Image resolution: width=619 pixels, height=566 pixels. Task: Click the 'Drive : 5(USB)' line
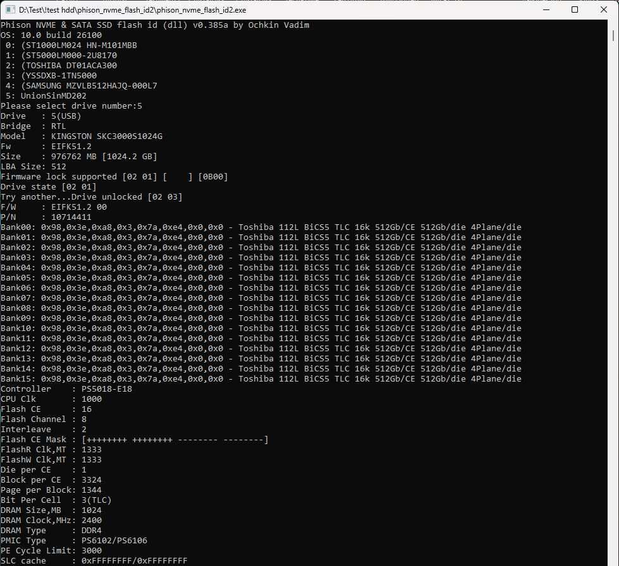pos(41,116)
